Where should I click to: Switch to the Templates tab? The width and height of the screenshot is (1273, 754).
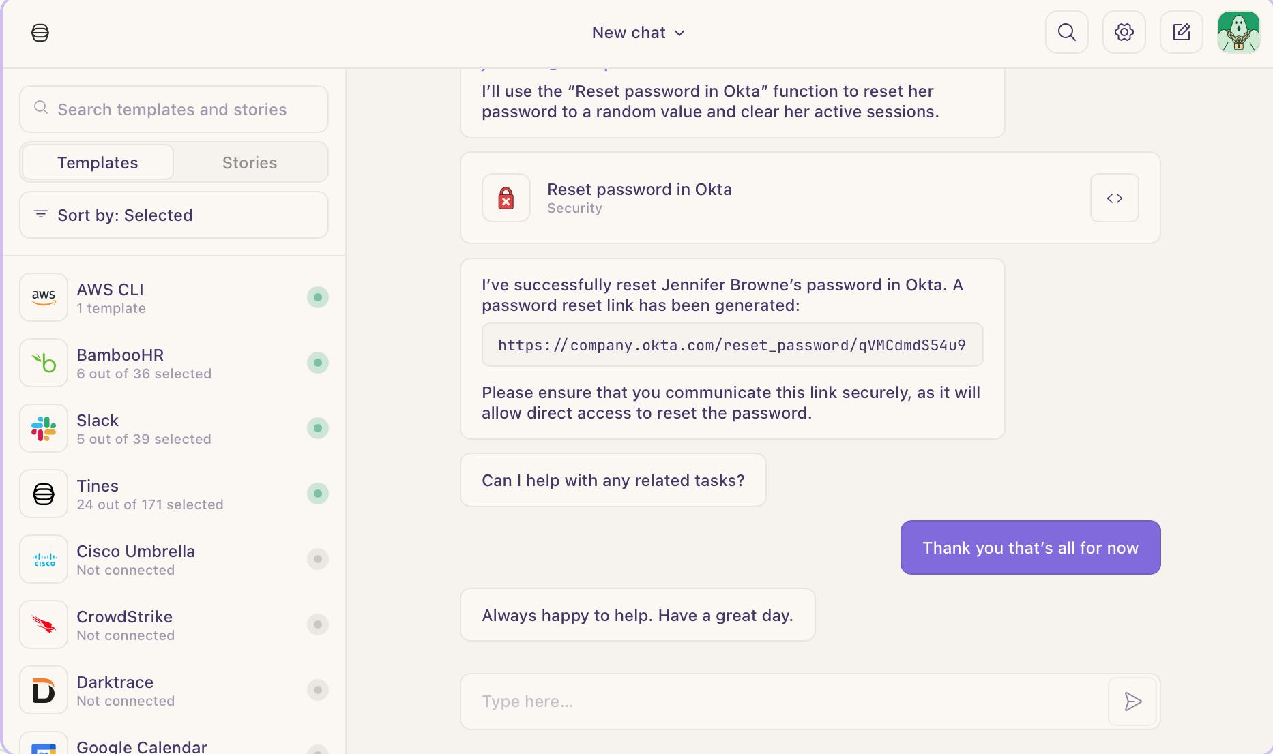(x=98, y=162)
